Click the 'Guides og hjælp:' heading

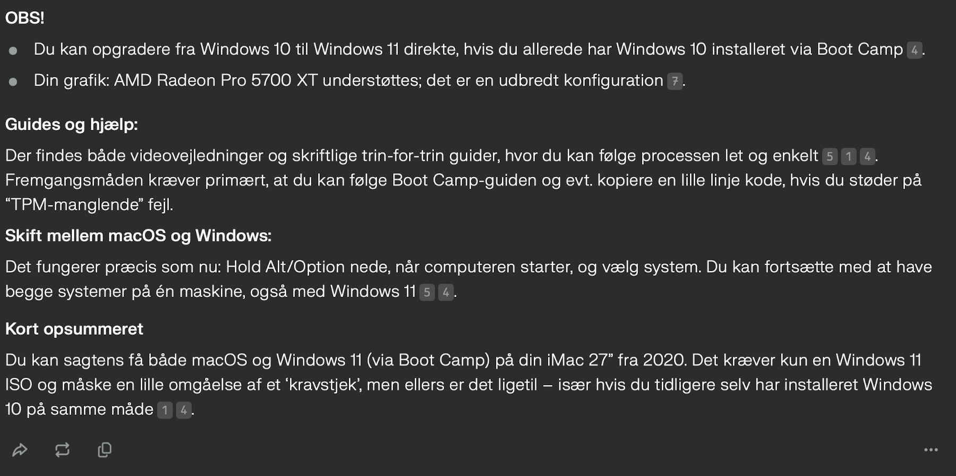pos(72,125)
